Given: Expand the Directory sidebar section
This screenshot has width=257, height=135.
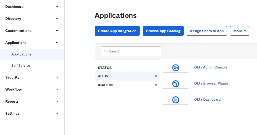Looking at the screenshot, I should (x=57, y=19).
